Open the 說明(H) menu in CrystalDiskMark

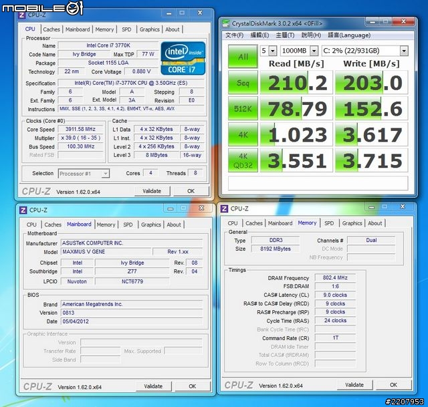pyautogui.click(x=311, y=35)
